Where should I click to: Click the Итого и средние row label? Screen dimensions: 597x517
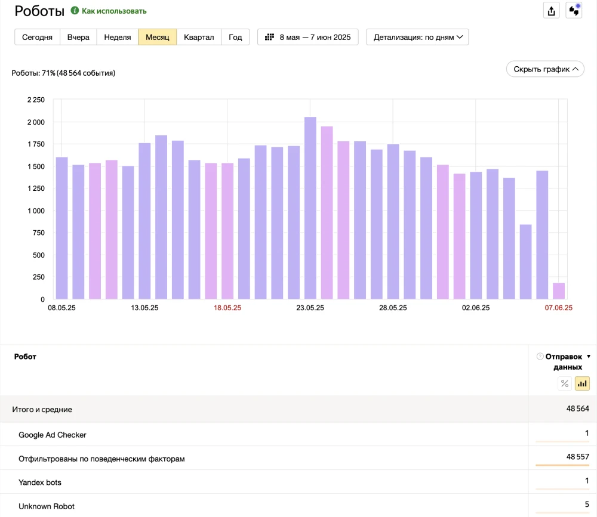coord(42,409)
